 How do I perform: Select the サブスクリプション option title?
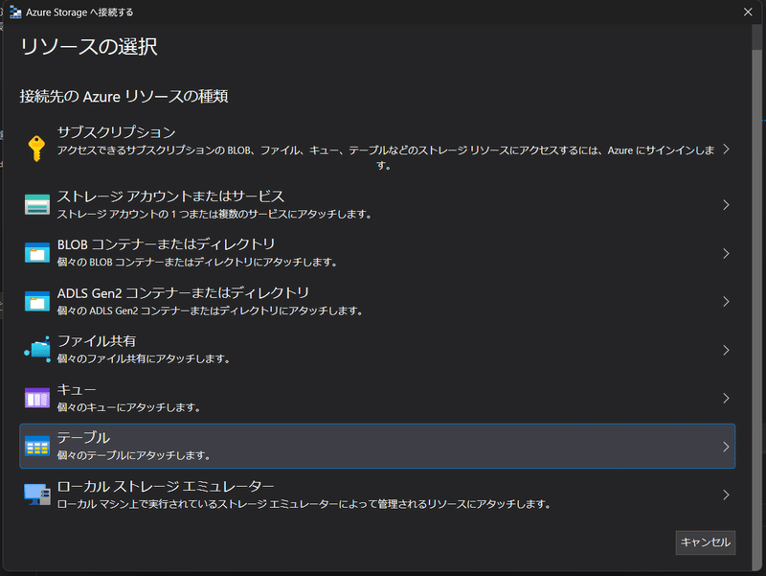pos(116,132)
